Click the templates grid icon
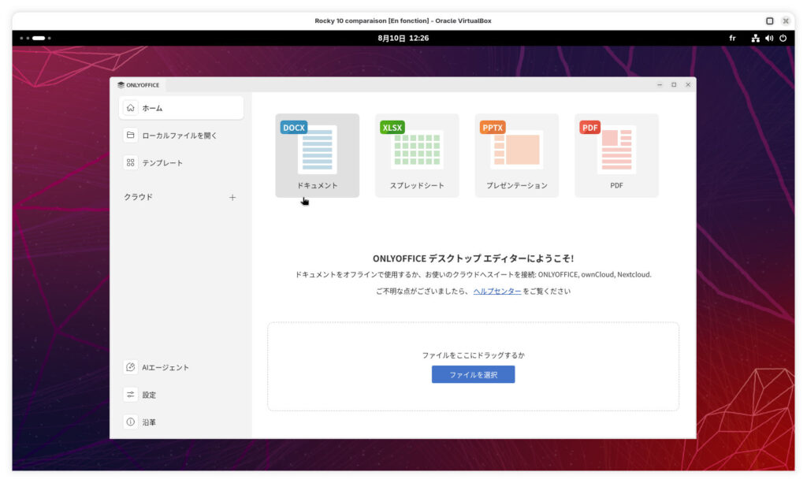This screenshot has width=807, height=483. pyautogui.click(x=131, y=162)
